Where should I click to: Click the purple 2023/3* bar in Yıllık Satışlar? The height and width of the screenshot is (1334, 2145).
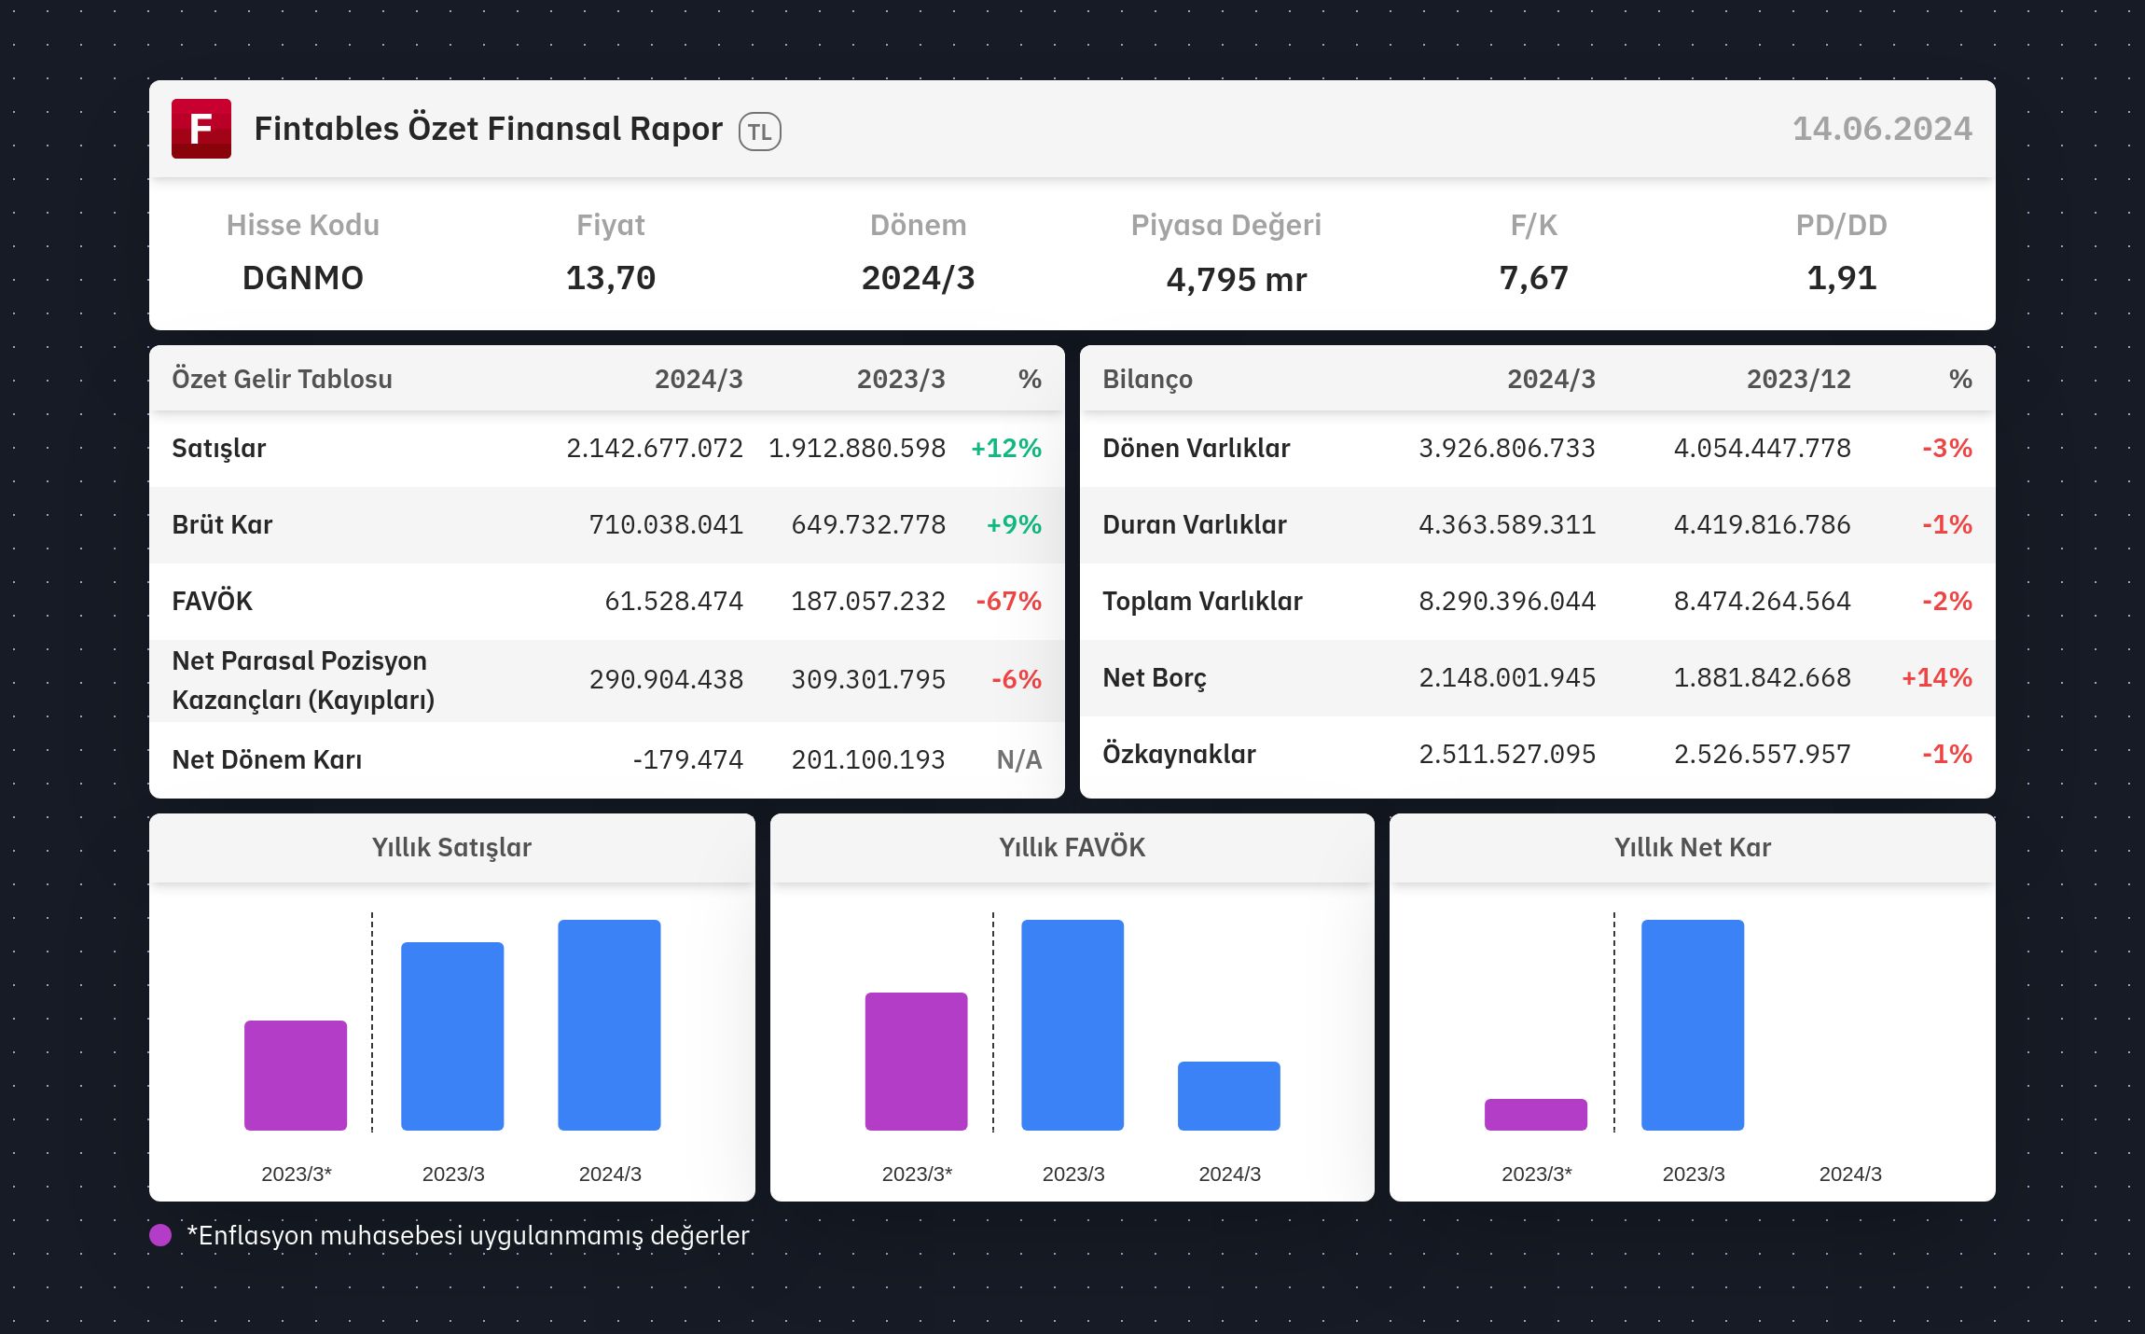pos(296,1076)
